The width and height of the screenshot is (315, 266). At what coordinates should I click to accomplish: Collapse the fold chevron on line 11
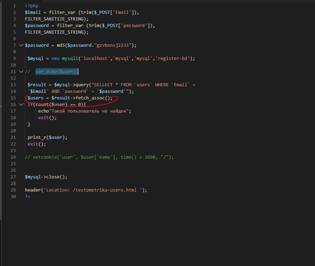coord(21,72)
